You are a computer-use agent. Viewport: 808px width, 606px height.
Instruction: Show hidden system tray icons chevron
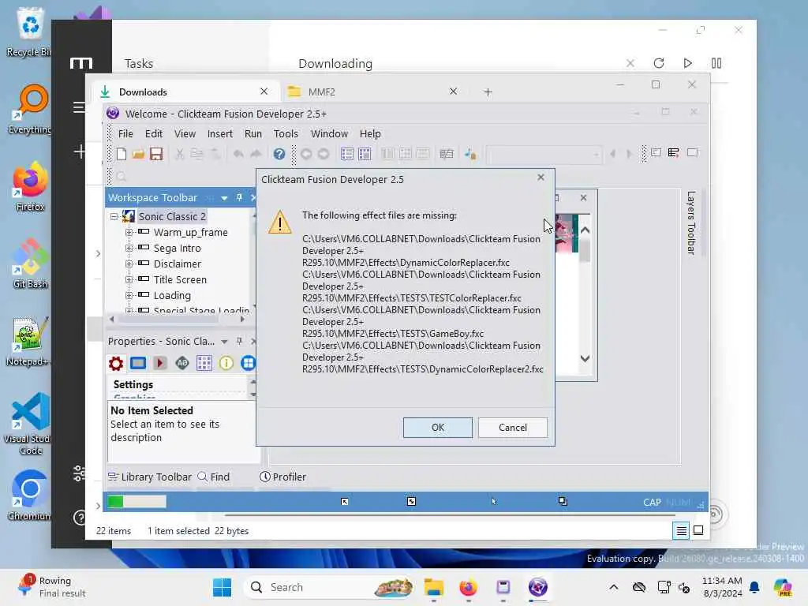click(x=613, y=587)
